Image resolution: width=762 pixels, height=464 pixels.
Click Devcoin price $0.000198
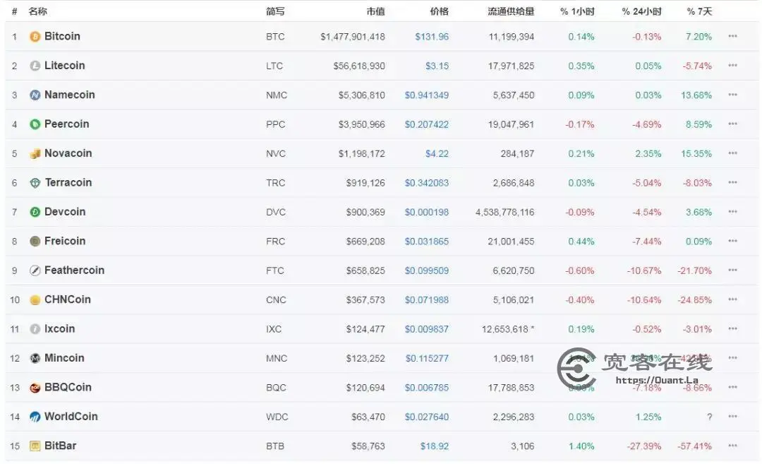(427, 213)
